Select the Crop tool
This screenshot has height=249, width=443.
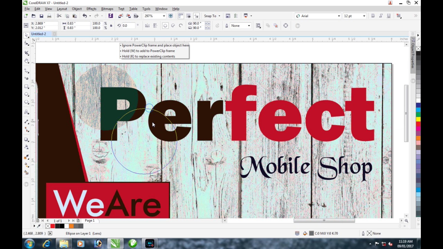(26, 53)
